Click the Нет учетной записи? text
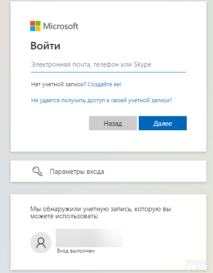This screenshot has height=273, width=213. coord(59,84)
